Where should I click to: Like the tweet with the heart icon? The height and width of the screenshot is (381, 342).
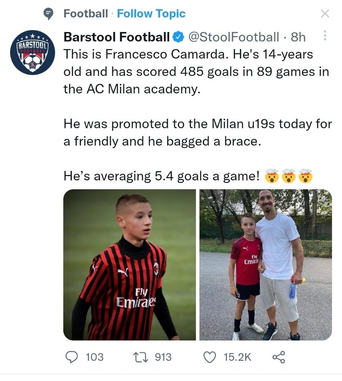pyautogui.click(x=210, y=357)
